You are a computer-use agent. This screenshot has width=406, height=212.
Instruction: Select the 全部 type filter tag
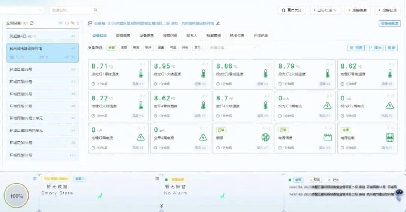coord(112,48)
